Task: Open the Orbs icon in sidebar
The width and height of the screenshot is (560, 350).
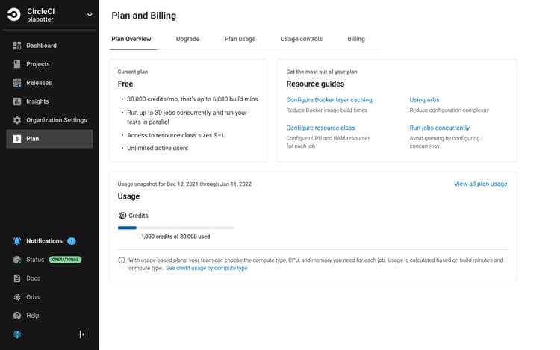Action: 17,297
